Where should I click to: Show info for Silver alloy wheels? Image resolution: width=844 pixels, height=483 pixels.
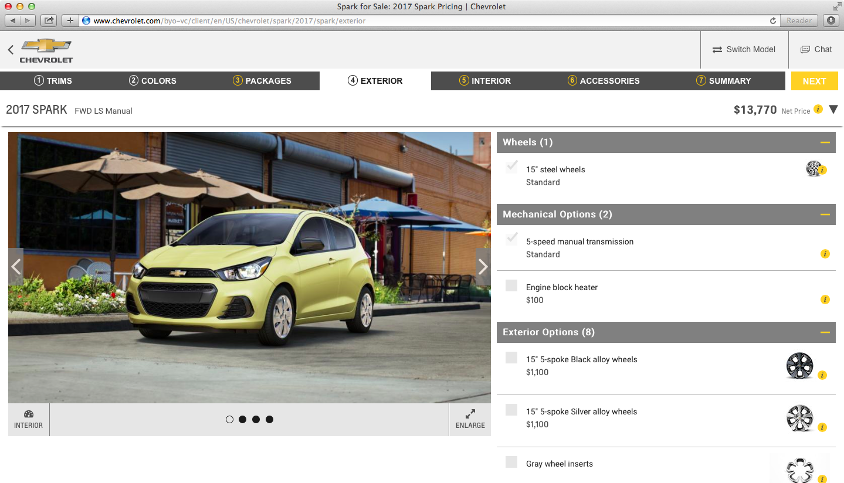click(x=822, y=427)
